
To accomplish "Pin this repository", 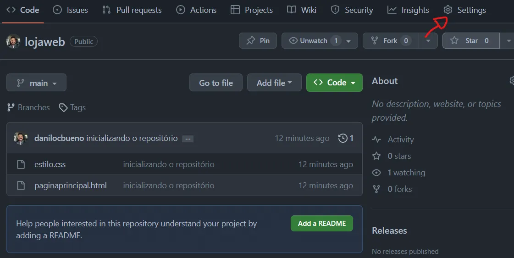I will (258, 41).
